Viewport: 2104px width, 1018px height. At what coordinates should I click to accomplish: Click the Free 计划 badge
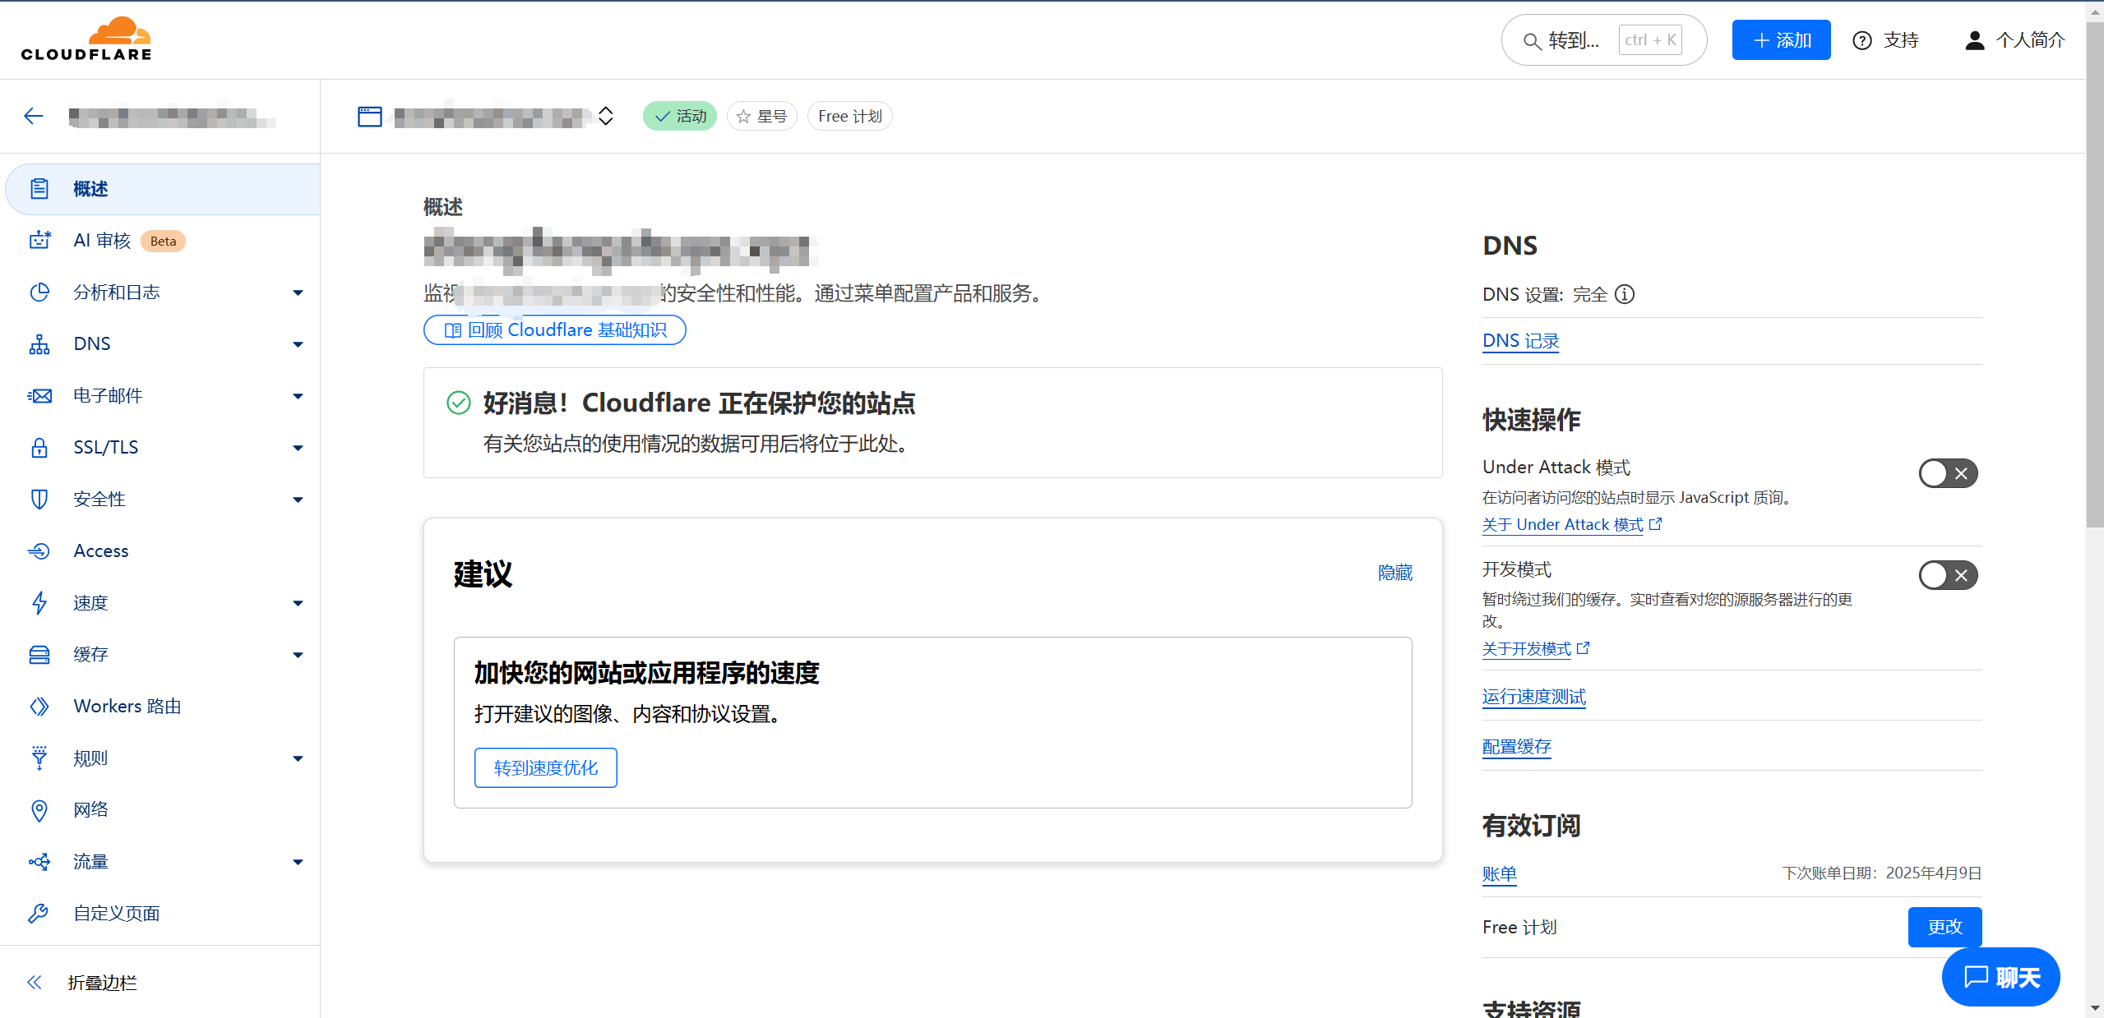pos(850,117)
